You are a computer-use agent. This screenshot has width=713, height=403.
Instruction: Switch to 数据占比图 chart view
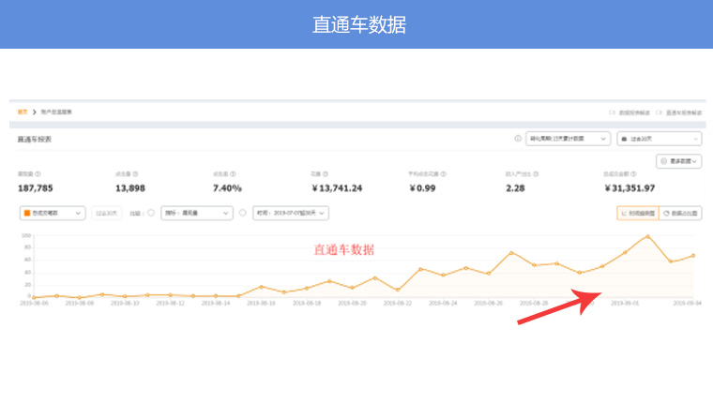(x=680, y=213)
